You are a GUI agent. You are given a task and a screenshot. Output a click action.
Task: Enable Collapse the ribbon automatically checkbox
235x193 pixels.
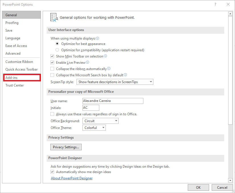[x=52, y=69]
